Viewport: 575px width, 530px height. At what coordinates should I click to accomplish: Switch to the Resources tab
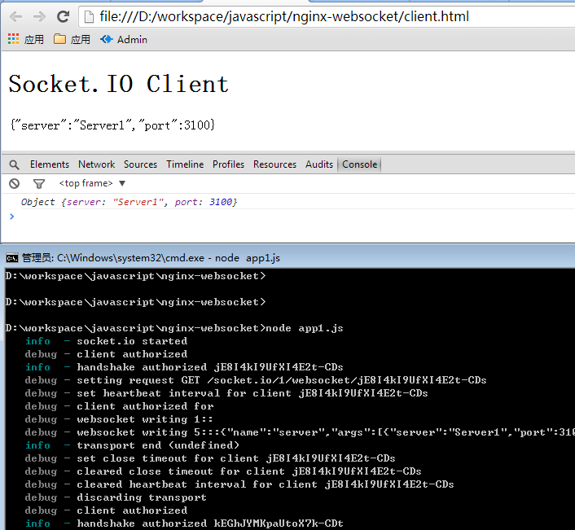274,164
